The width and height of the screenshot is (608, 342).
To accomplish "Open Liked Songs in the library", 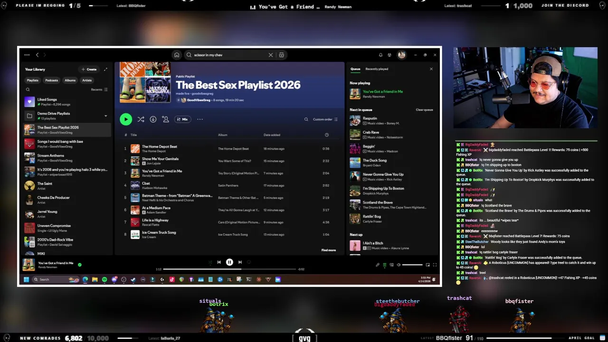I will click(x=67, y=102).
